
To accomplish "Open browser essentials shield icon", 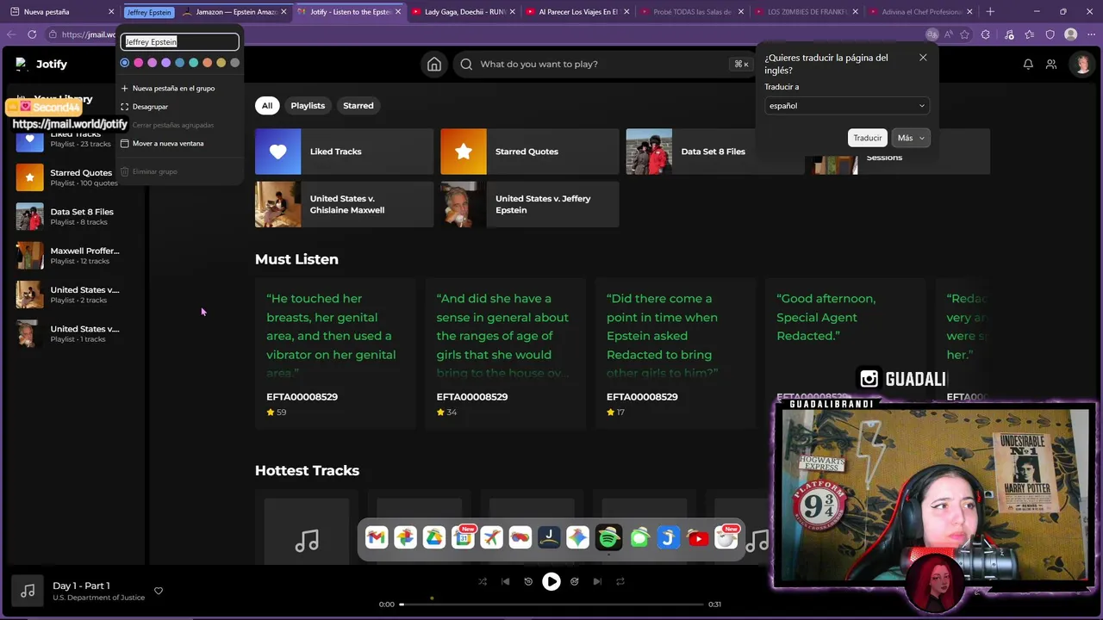I will pyautogui.click(x=1050, y=34).
